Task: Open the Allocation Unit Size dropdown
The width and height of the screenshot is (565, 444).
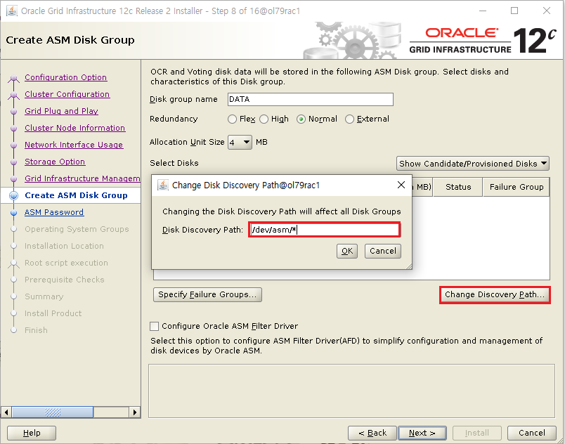Action: pos(240,142)
